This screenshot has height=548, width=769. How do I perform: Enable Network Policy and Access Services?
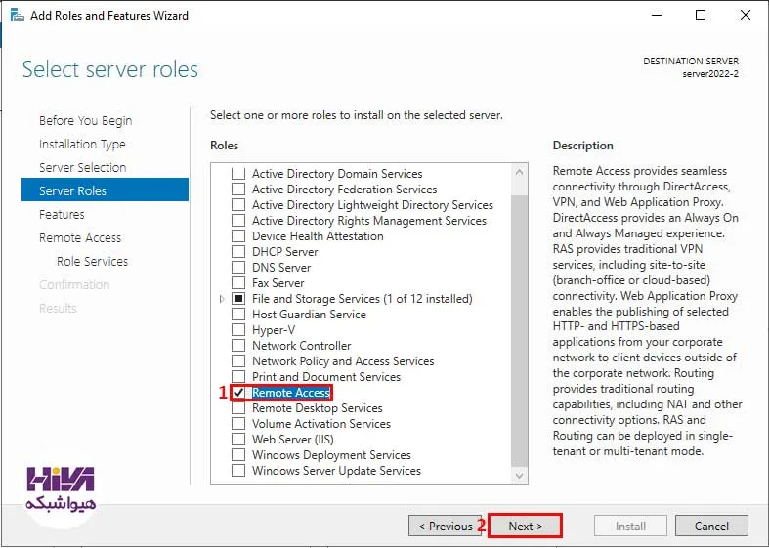tap(238, 361)
